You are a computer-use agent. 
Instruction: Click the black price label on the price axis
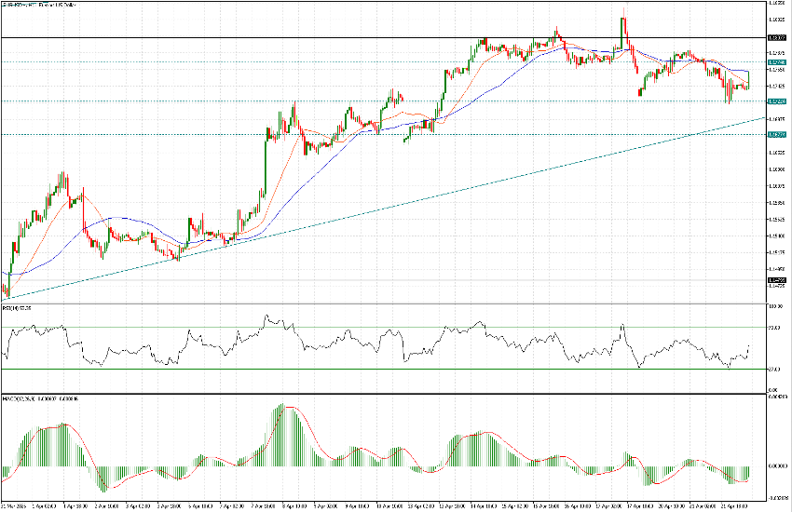(775, 37)
